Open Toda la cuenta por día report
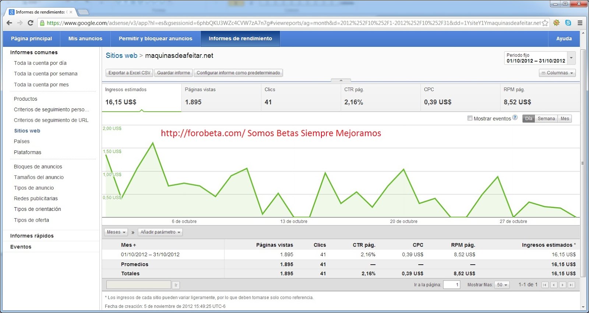Screen dimensions: 589x313 (40, 63)
